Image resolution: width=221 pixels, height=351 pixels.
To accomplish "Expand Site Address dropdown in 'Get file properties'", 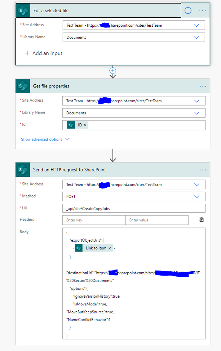I will [197, 101].
